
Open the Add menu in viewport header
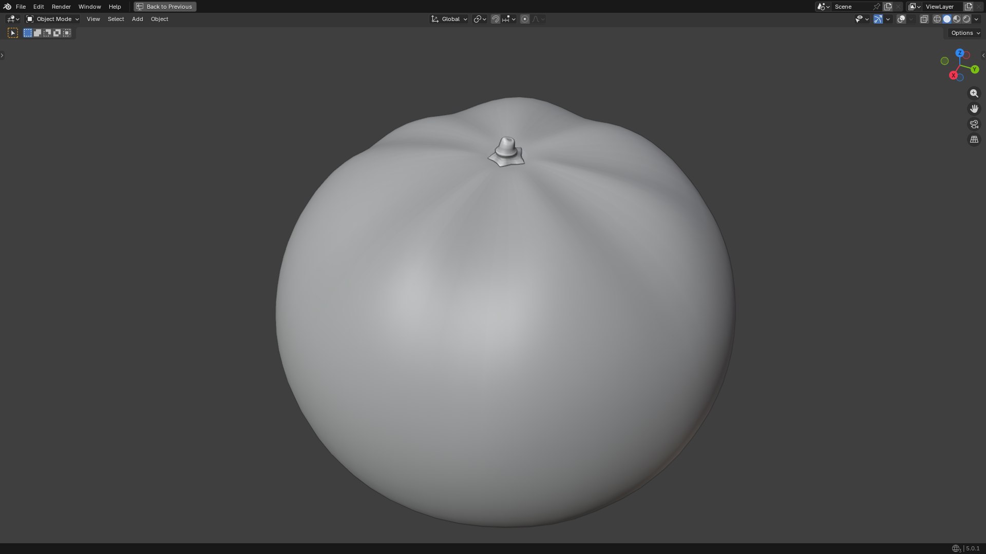click(x=137, y=19)
